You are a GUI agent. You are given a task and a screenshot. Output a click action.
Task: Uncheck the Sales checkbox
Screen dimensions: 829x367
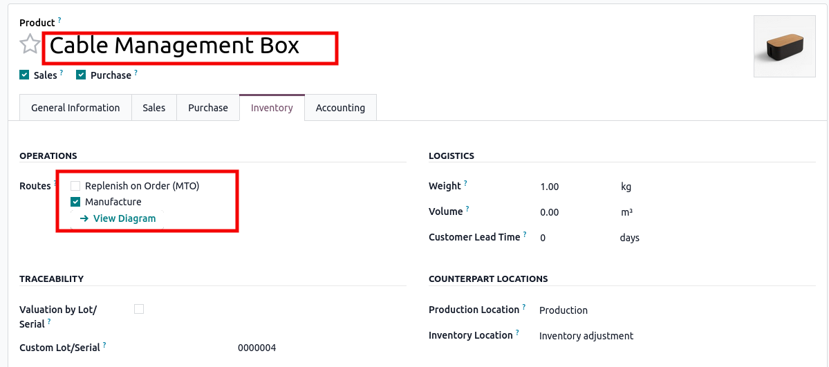(x=24, y=75)
